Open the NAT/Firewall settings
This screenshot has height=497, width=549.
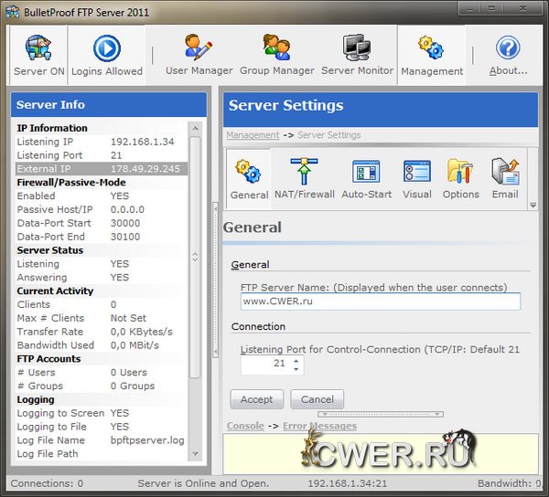pyautogui.click(x=305, y=179)
